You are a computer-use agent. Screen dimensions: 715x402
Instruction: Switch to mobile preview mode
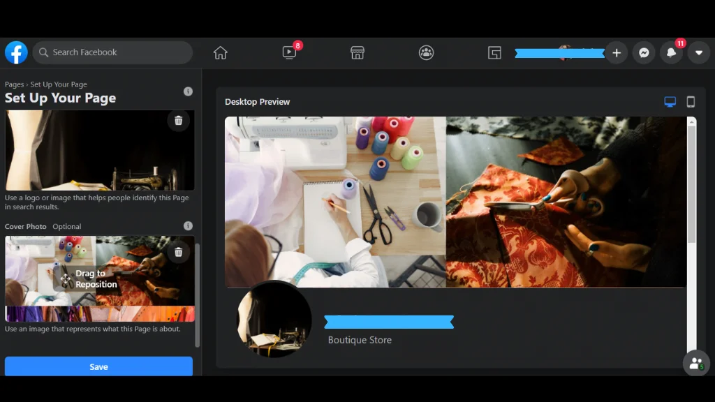click(691, 102)
